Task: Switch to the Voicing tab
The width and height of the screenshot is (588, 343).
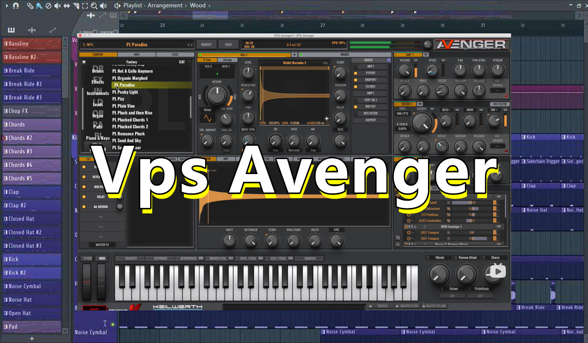Action: (x=227, y=60)
